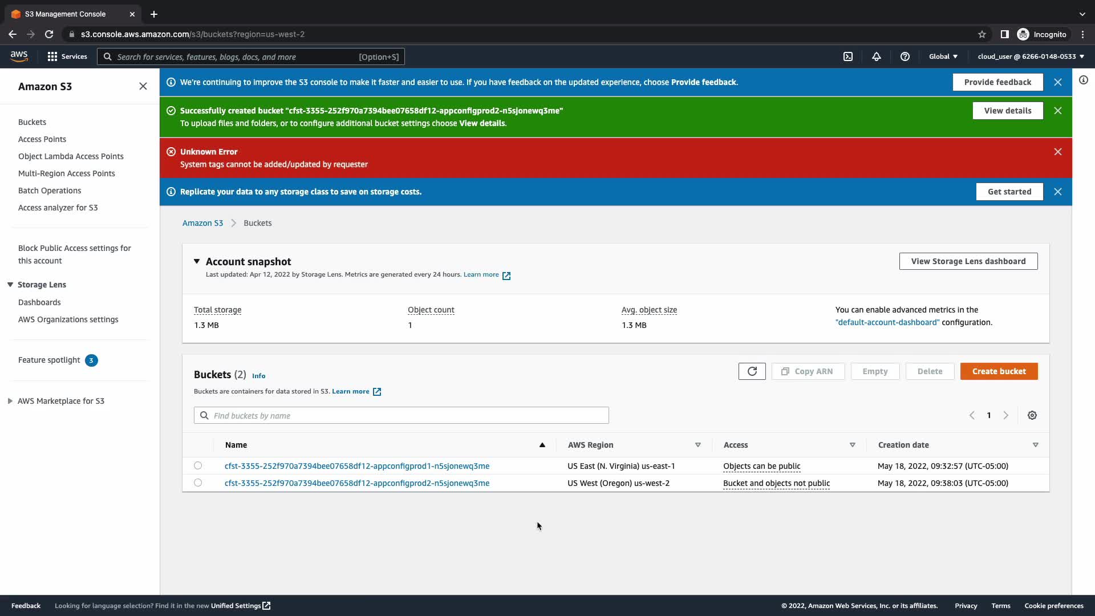Open Access Points in sidebar

[42, 139]
